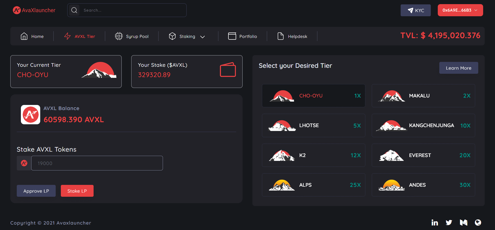Select the EVEREST 20X tier
Screen dimensions: 495x230
point(423,155)
